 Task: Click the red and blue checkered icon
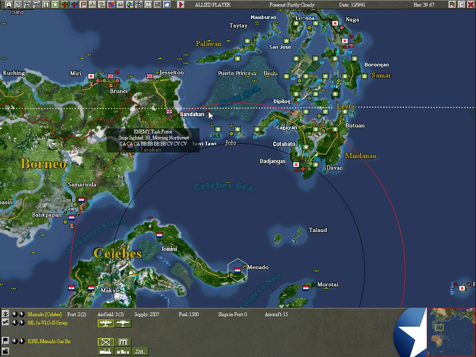pos(111,5)
